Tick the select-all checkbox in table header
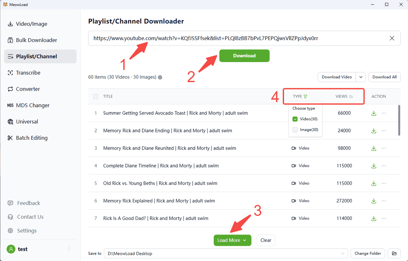 coord(96,96)
